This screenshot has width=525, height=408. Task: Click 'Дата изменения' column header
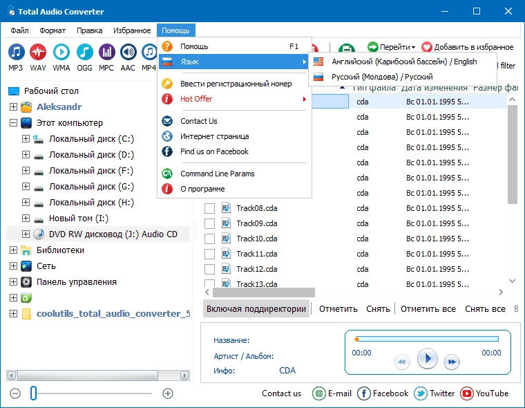pyautogui.click(x=434, y=88)
